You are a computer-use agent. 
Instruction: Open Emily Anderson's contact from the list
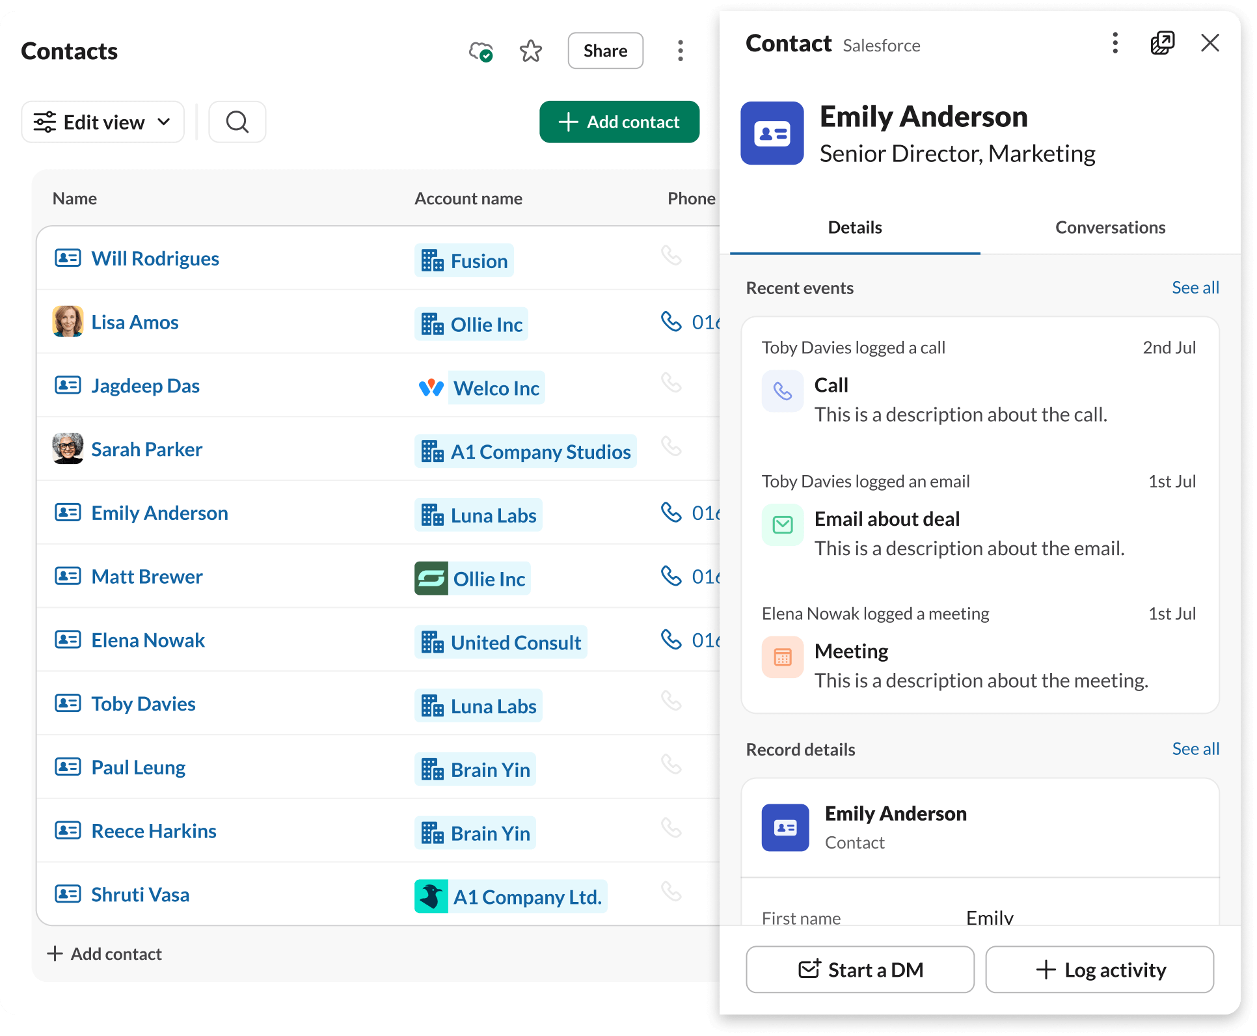point(159,513)
